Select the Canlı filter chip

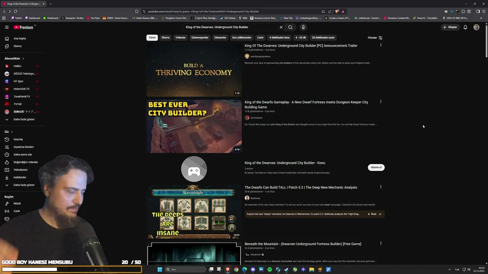pyautogui.click(x=260, y=38)
